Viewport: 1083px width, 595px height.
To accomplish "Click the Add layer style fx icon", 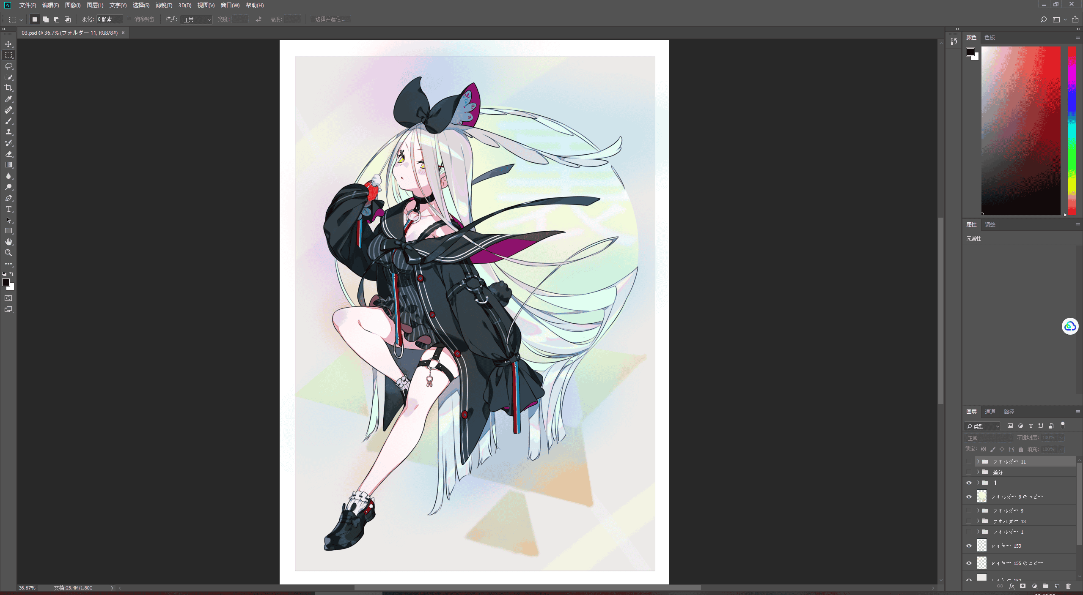I will [1012, 586].
